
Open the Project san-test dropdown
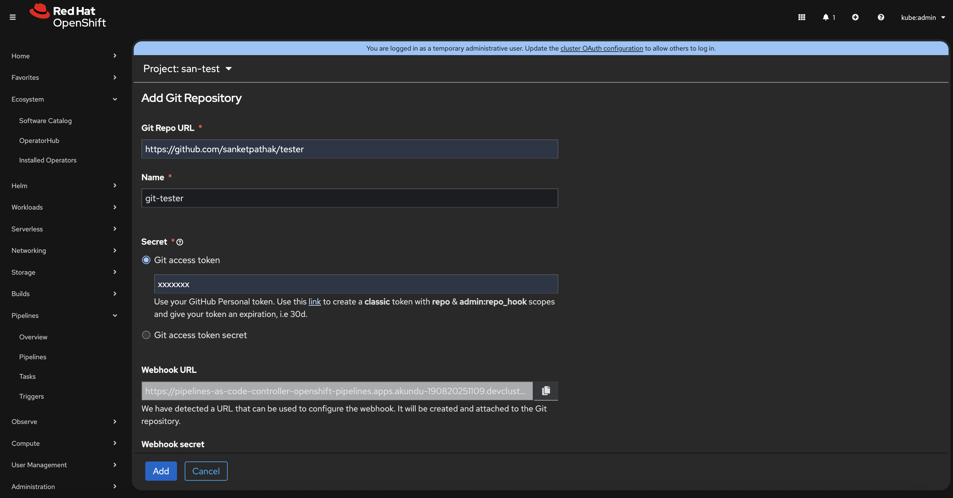click(187, 69)
